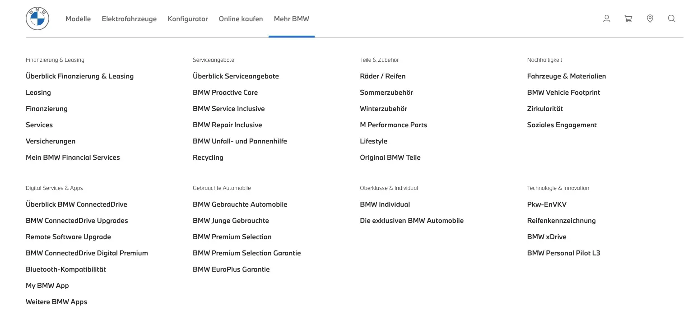Open Räder / Reifen page
This screenshot has width=688, height=324.
point(382,76)
